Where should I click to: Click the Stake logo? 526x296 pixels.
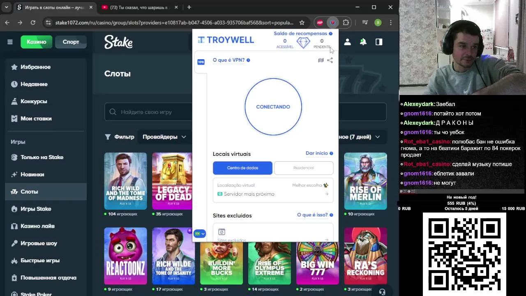(x=118, y=42)
